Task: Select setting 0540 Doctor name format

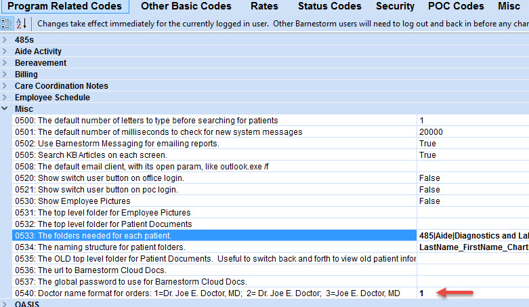Action: 214,293
